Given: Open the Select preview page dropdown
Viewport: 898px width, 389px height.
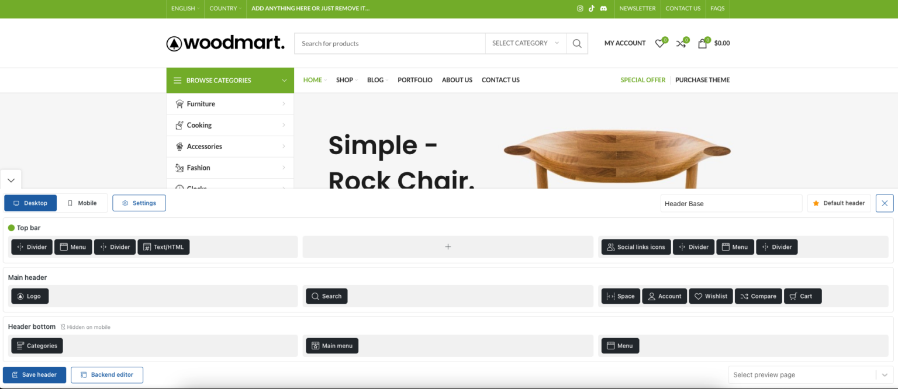Looking at the screenshot, I should coord(810,374).
